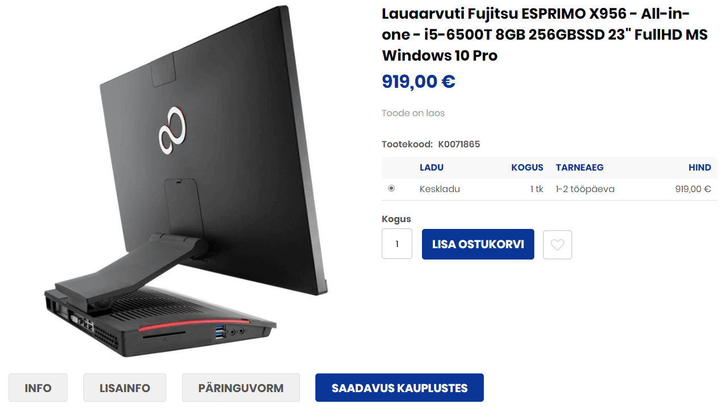
Task: Select the SAADAVUS KAUPLUSTES tab
Action: [399, 388]
